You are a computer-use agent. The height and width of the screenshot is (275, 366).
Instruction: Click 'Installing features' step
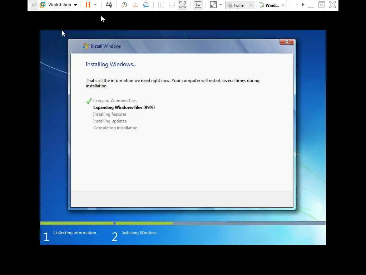coord(110,114)
